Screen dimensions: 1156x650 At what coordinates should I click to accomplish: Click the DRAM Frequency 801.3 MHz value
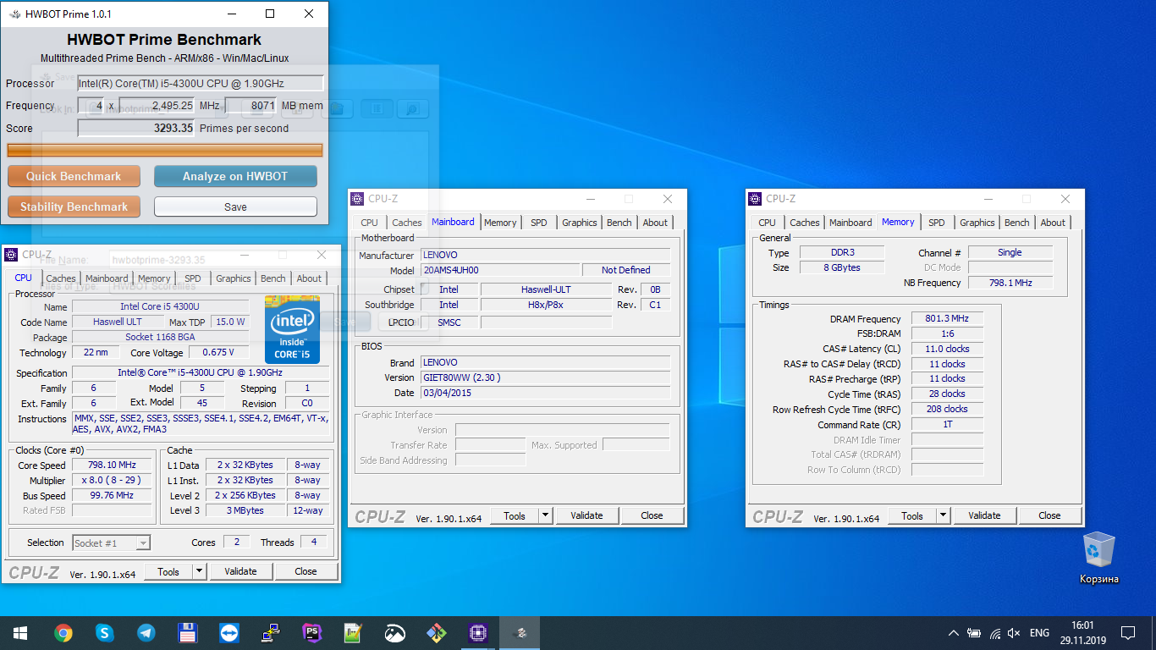(947, 319)
